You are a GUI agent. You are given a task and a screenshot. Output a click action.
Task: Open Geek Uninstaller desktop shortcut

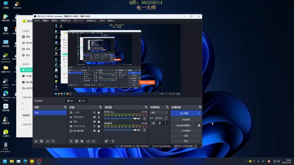(6, 147)
